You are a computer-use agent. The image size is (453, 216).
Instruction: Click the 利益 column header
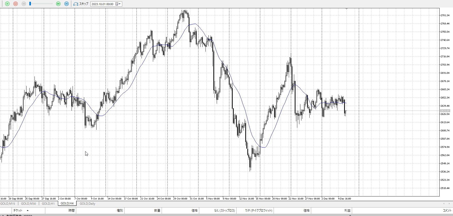coord(347,211)
